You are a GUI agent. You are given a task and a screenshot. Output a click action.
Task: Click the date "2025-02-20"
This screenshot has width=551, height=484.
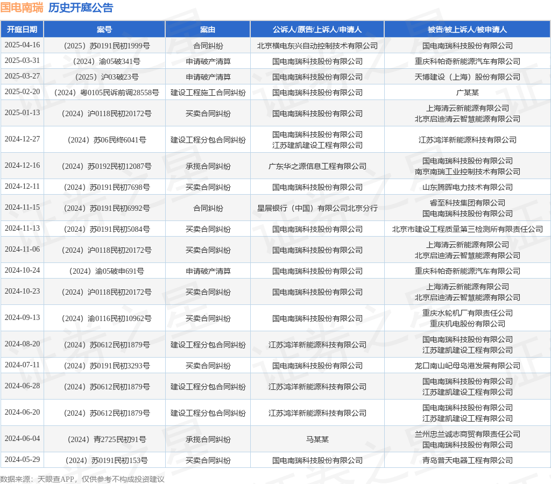tap(22, 91)
